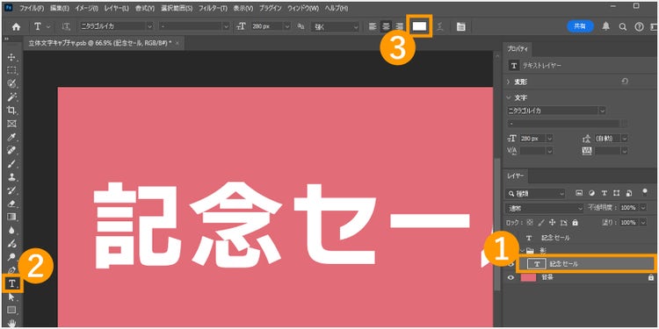The width and height of the screenshot is (659, 329).
Task: Open the 編集 menu
Action: [x=60, y=8]
